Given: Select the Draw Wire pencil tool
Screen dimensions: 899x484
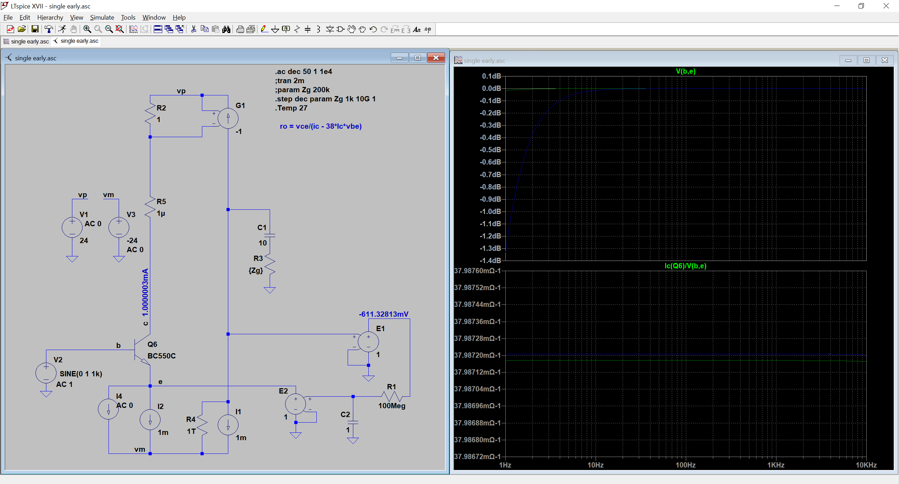Looking at the screenshot, I should (x=264, y=29).
